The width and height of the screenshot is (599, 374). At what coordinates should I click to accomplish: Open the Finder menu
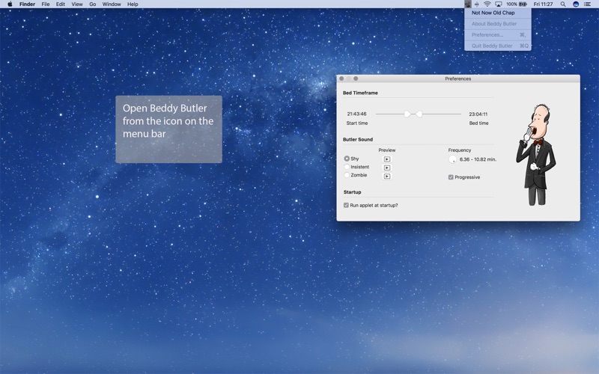[27, 4]
